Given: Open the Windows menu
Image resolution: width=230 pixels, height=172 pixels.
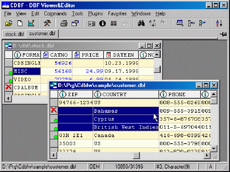Looking at the screenshot, I should click(141, 14).
